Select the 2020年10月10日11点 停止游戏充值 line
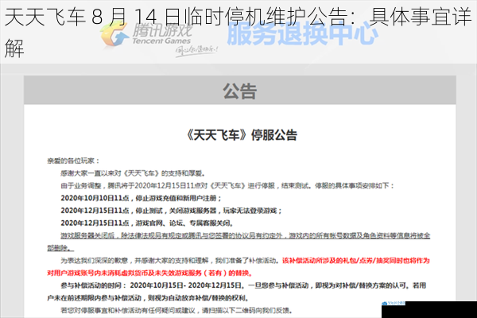Screen dimensions: 477x318 pyautogui.click(x=141, y=198)
